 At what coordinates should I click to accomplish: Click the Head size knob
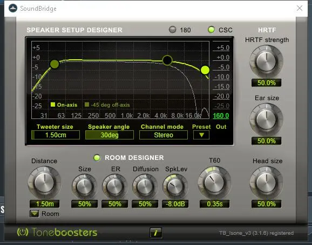coord(266,182)
